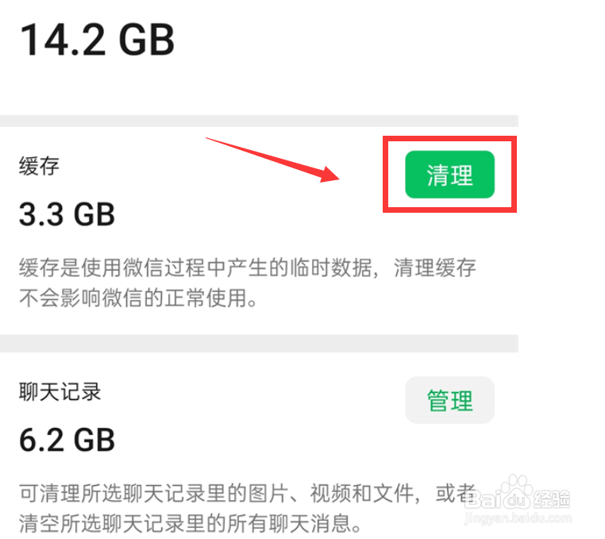Select the 14.2 GB total storage figure

[97, 40]
